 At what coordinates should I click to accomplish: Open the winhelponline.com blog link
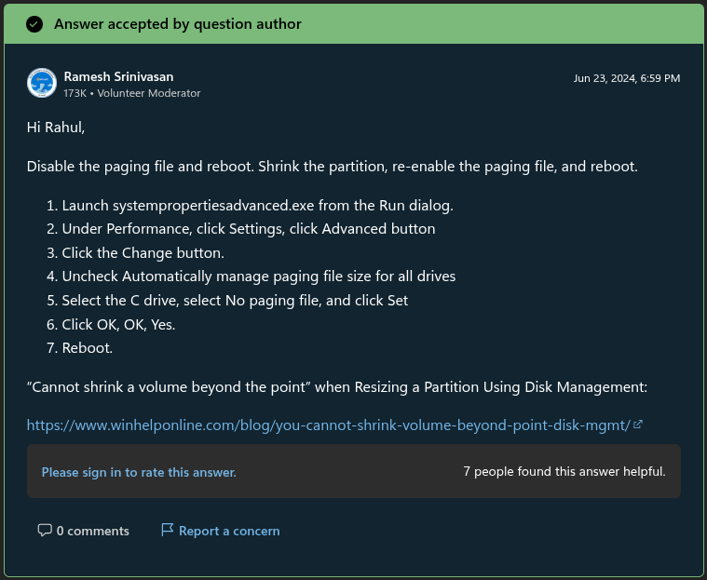(328, 425)
